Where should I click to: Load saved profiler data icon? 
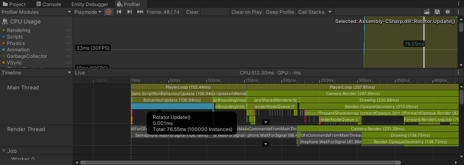click(427, 12)
